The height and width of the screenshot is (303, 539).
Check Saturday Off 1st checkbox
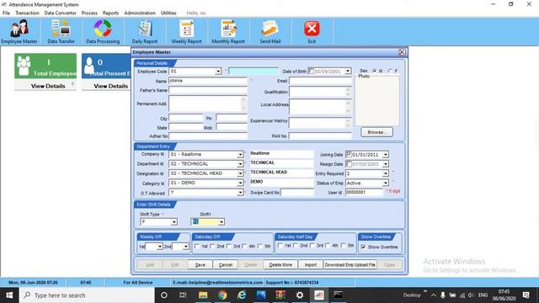tap(197, 246)
